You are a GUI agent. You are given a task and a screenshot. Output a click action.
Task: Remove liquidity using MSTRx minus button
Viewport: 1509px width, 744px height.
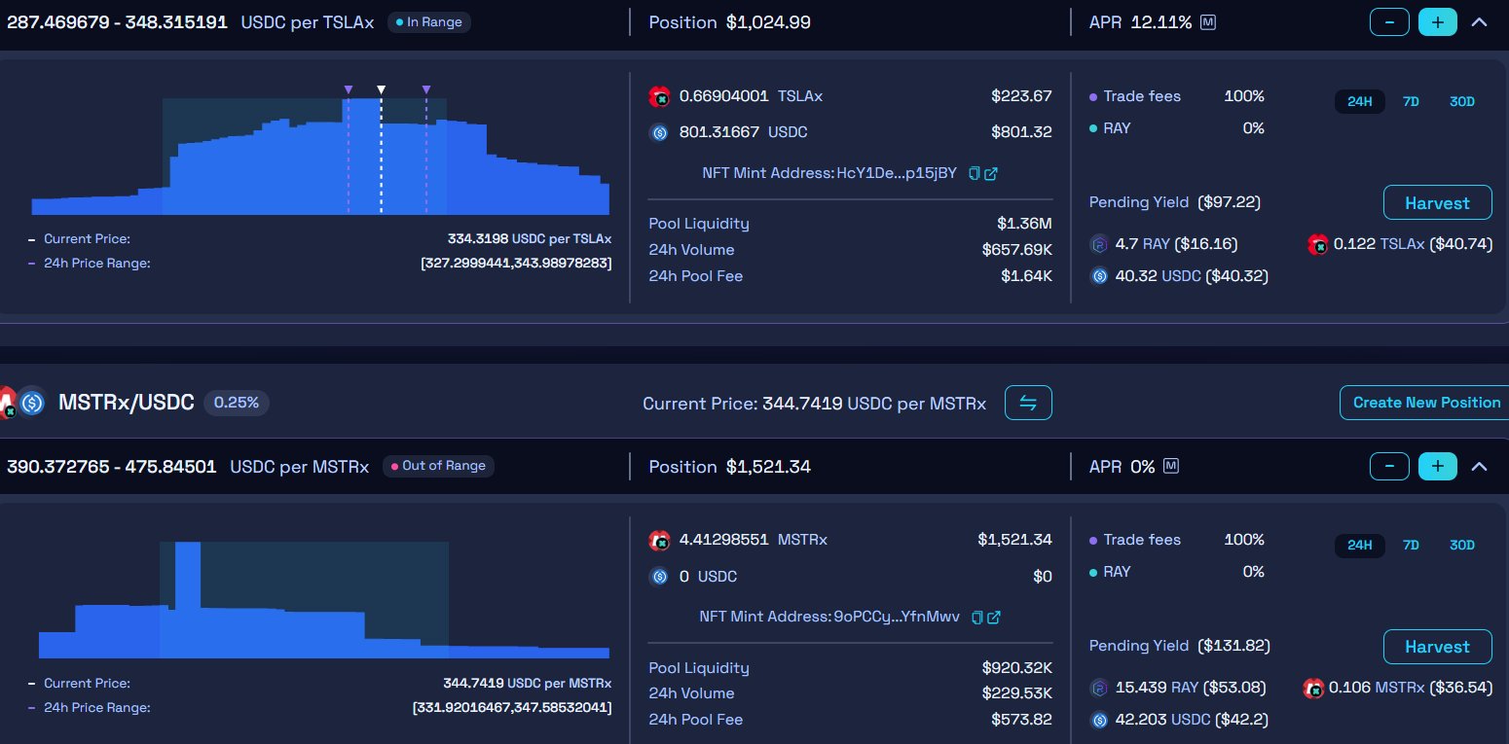coord(1389,466)
